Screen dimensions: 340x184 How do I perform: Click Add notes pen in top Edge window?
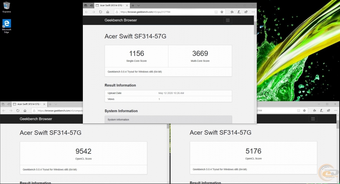239,12
